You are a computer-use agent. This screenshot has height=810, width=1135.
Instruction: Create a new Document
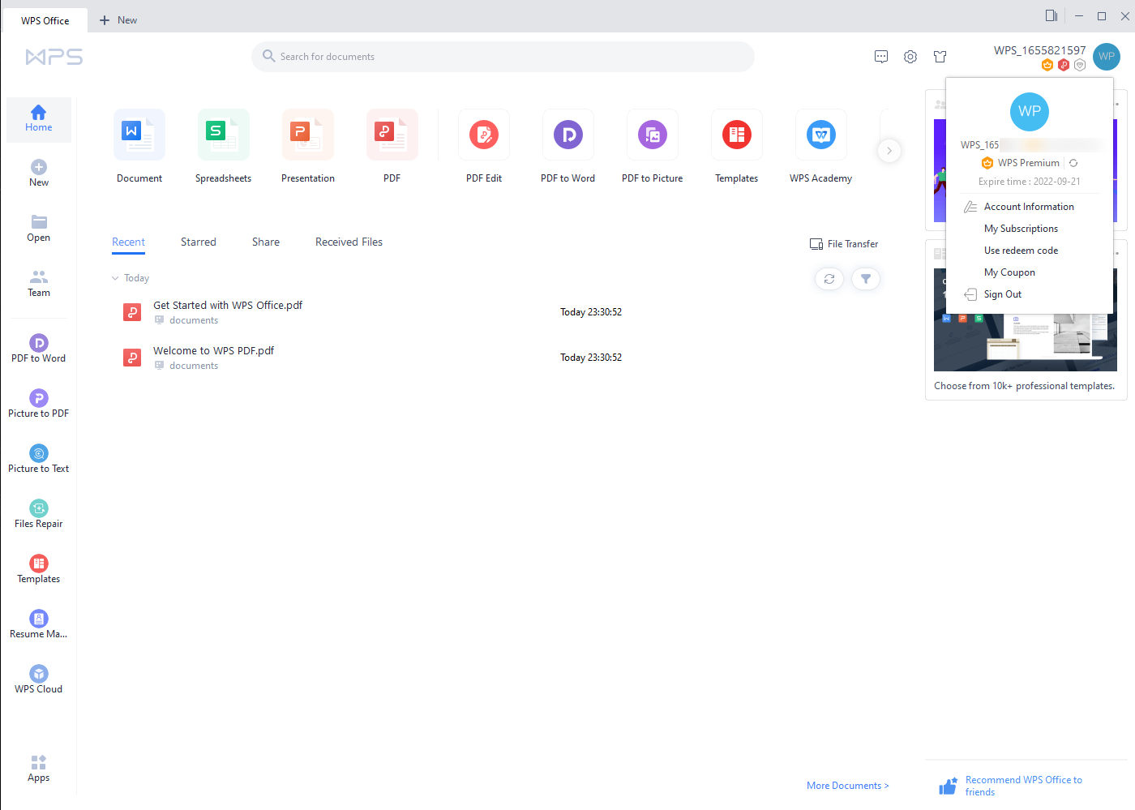139,147
